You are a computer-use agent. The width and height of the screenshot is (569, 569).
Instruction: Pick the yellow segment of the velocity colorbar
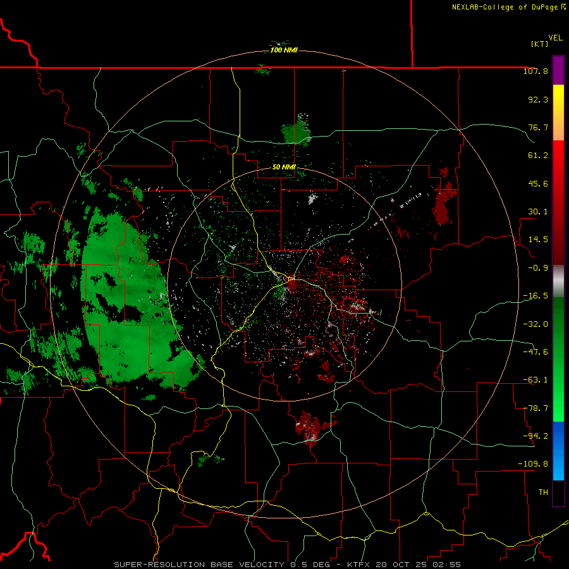(558, 98)
